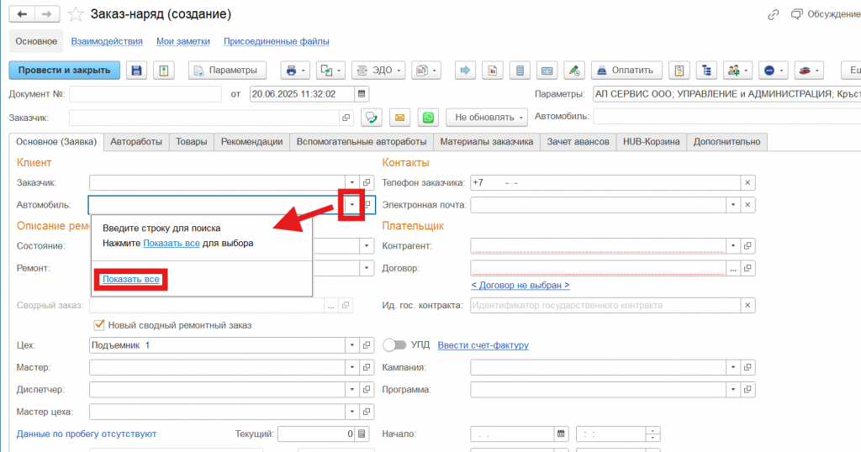Add document to favorites star
Viewport: 861px width, 452px height.
point(76,14)
